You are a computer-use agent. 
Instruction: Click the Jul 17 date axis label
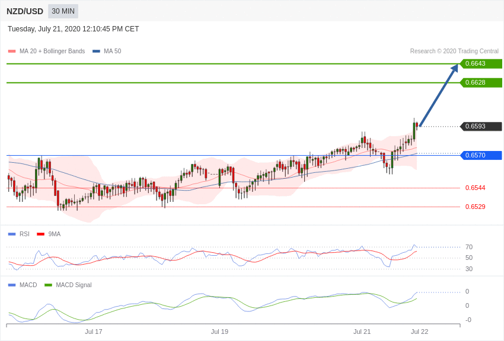(x=94, y=332)
